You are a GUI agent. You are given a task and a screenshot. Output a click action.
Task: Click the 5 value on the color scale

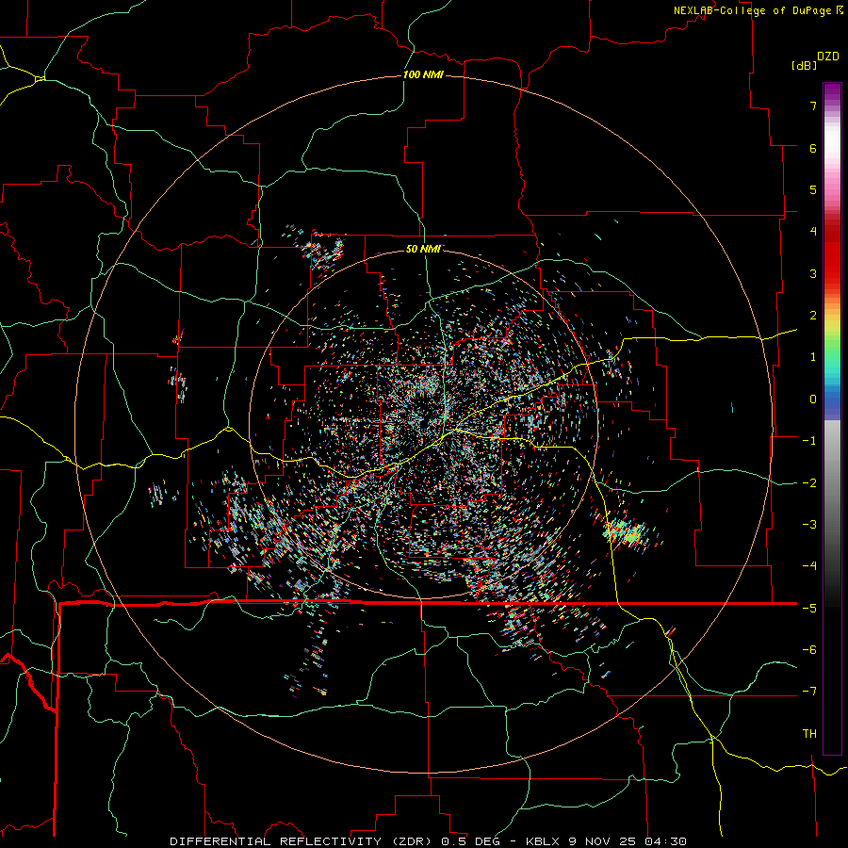(813, 189)
